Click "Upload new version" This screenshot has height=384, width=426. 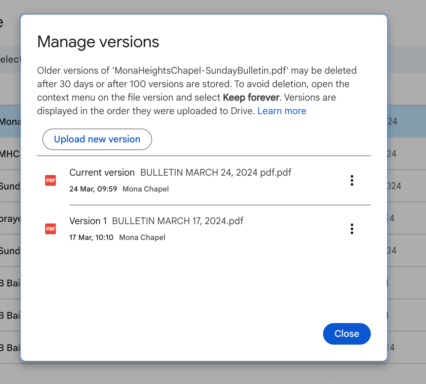(97, 139)
